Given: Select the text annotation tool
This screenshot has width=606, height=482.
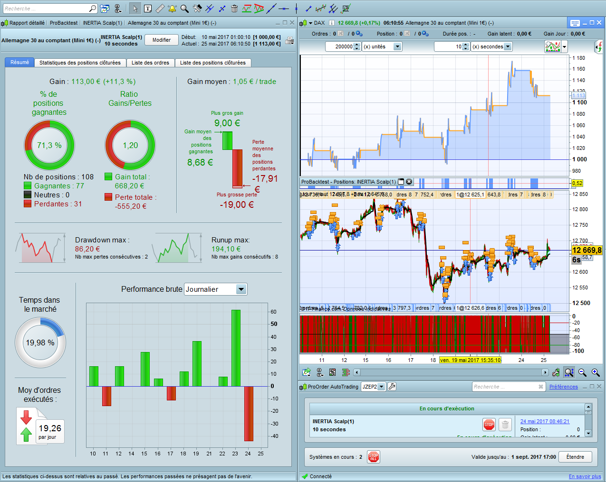Looking at the screenshot, I should click(148, 9).
